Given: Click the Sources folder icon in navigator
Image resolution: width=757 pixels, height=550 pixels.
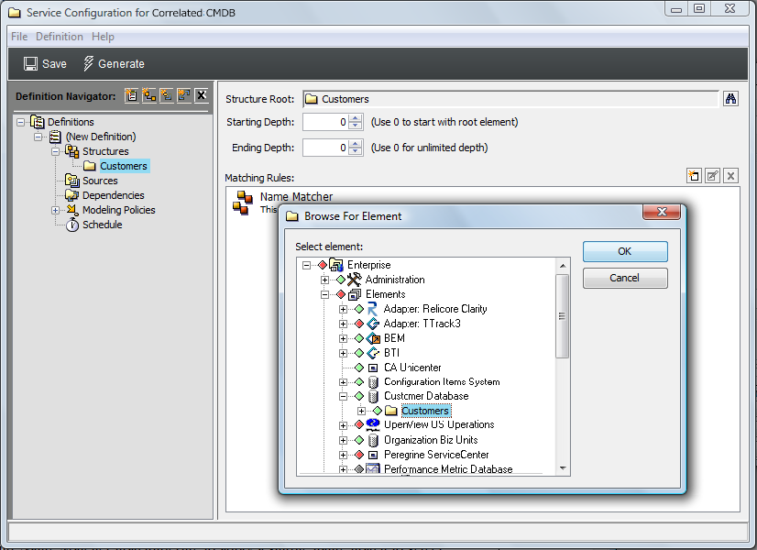Looking at the screenshot, I should click(71, 181).
